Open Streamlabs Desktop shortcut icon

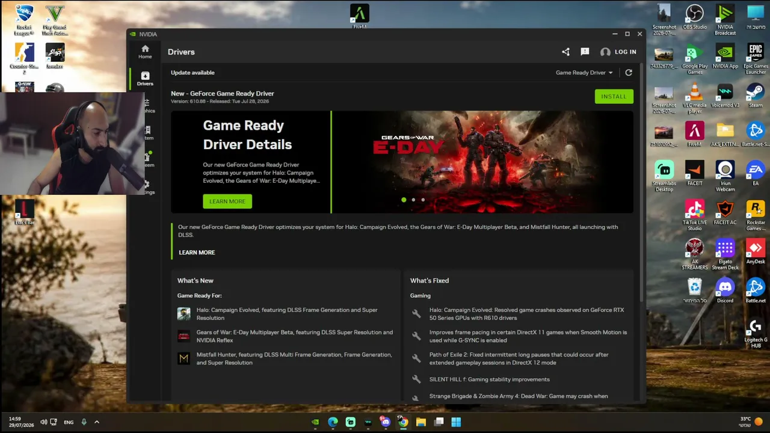664,176
